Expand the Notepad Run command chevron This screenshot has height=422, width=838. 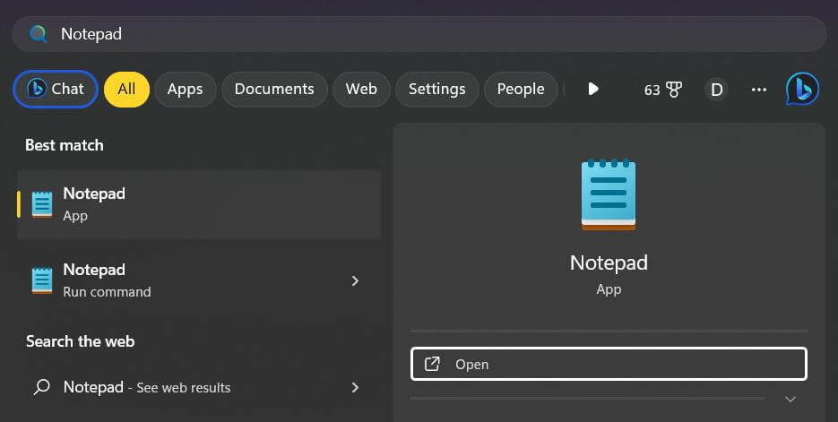point(355,280)
